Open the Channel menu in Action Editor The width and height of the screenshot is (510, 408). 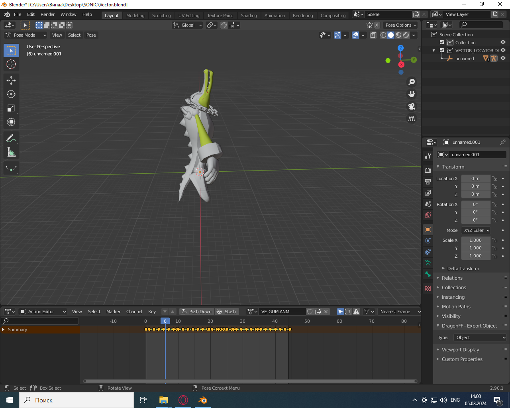[x=134, y=312]
